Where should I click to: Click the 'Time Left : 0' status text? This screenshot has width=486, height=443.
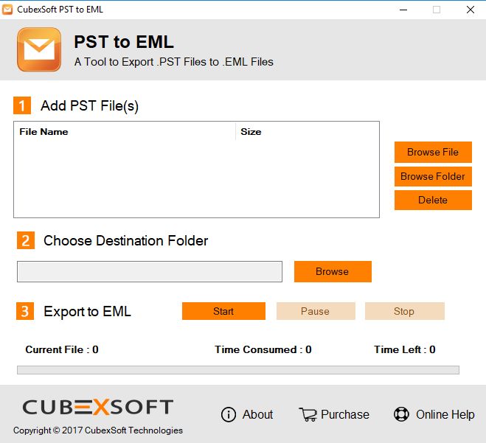tap(404, 349)
